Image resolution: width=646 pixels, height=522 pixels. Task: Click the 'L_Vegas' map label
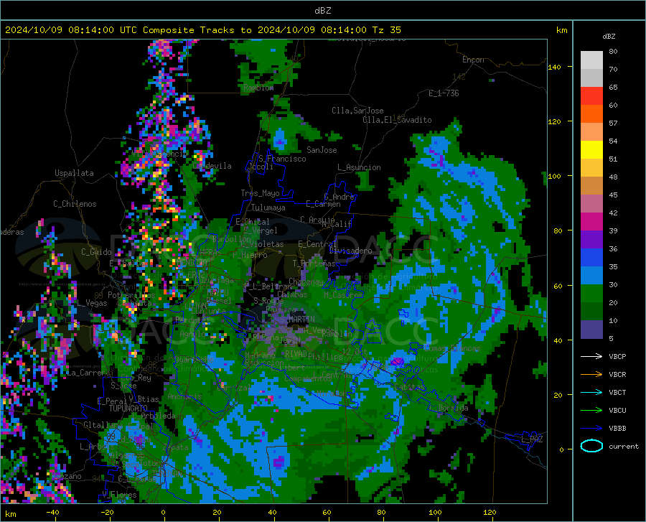(x=92, y=303)
